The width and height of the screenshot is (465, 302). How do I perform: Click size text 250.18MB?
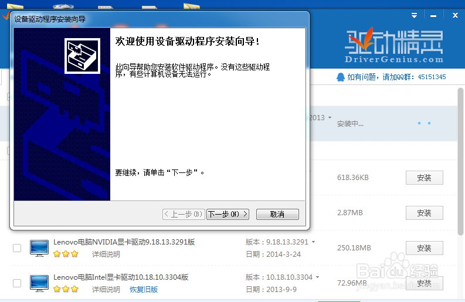click(354, 247)
